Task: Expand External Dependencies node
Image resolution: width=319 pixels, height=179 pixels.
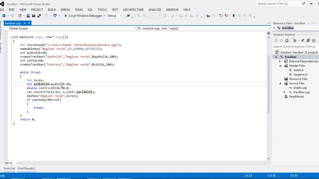Action: (x=280, y=61)
